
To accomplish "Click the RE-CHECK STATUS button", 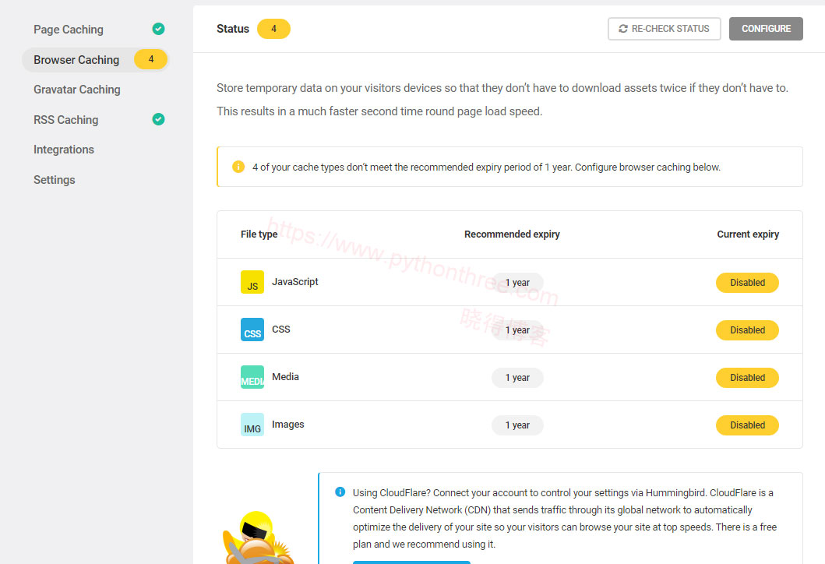I will pyautogui.click(x=664, y=29).
